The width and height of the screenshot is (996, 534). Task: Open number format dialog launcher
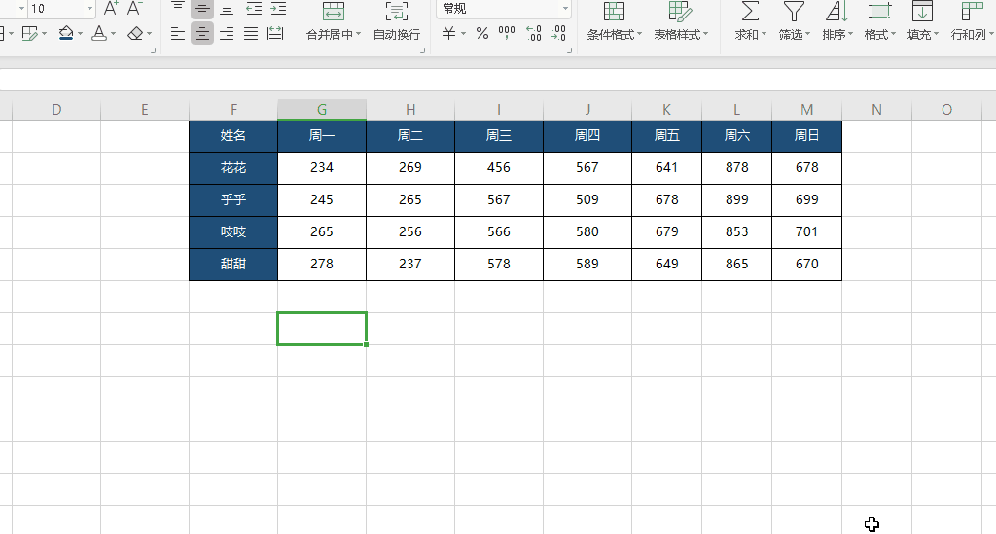point(569,50)
